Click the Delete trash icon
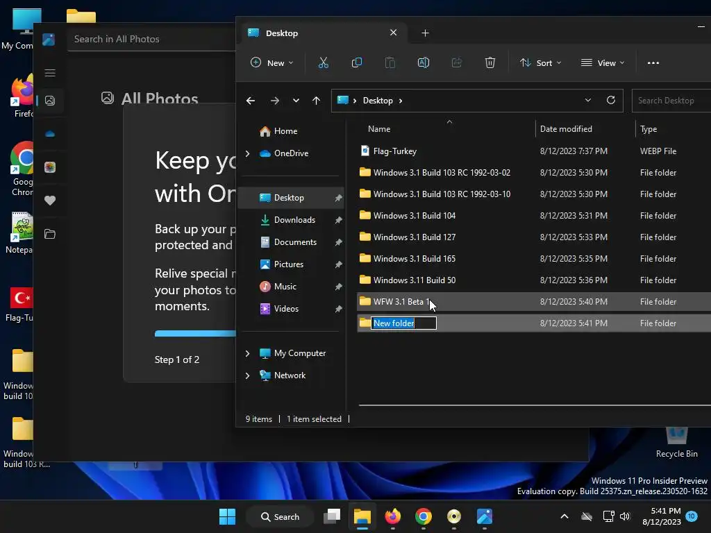The height and width of the screenshot is (533, 711). pyautogui.click(x=490, y=62)
